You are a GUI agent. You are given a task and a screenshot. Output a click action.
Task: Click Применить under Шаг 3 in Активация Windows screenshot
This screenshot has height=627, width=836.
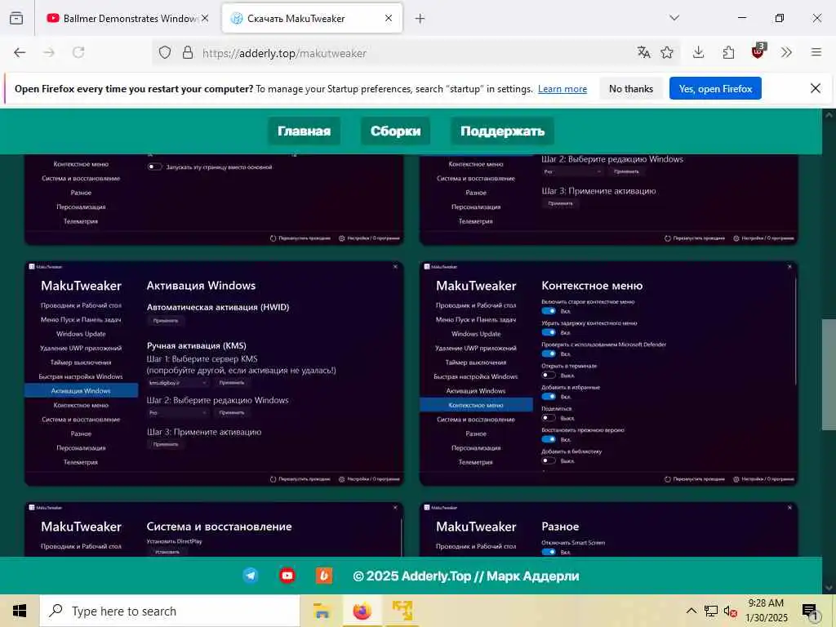(x=166, y=445)
